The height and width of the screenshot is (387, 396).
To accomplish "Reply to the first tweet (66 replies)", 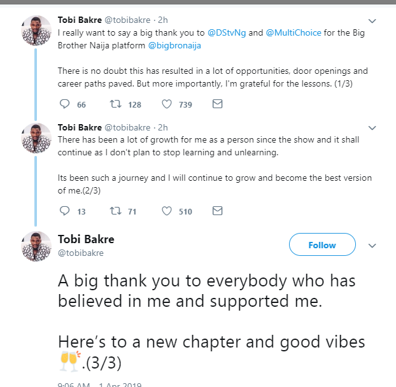I will tap(64, 104).
